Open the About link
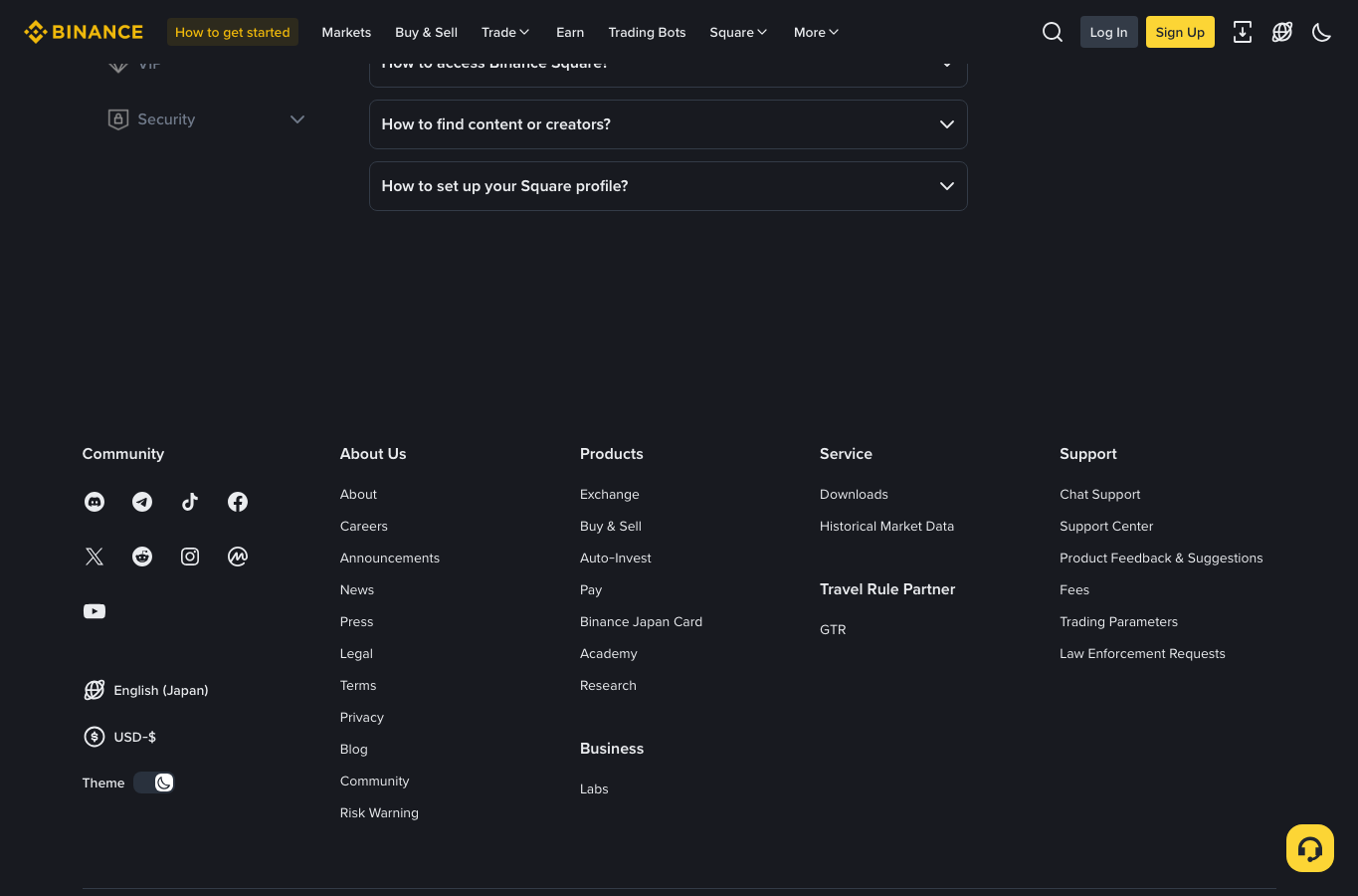Viewport: 1358px width, 896px height. tap(358, 494)
